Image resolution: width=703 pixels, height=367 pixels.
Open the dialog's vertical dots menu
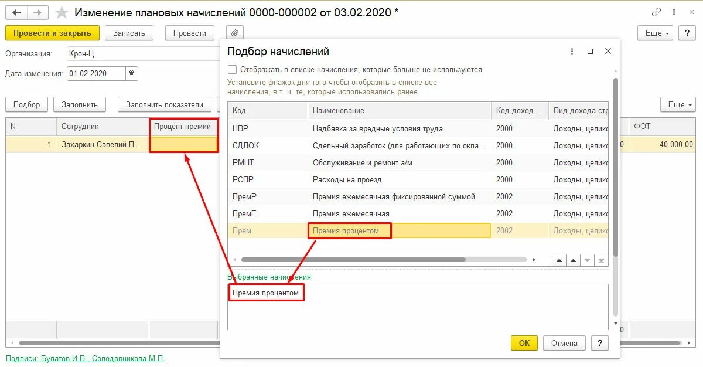point(572,52)
